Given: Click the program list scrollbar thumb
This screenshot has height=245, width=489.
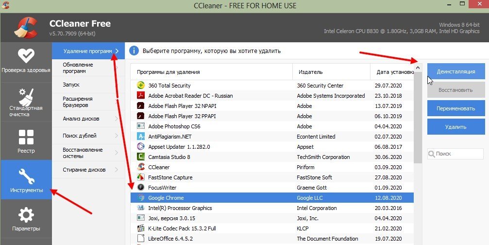Looking at the screenshot, I should click(418, 118).
